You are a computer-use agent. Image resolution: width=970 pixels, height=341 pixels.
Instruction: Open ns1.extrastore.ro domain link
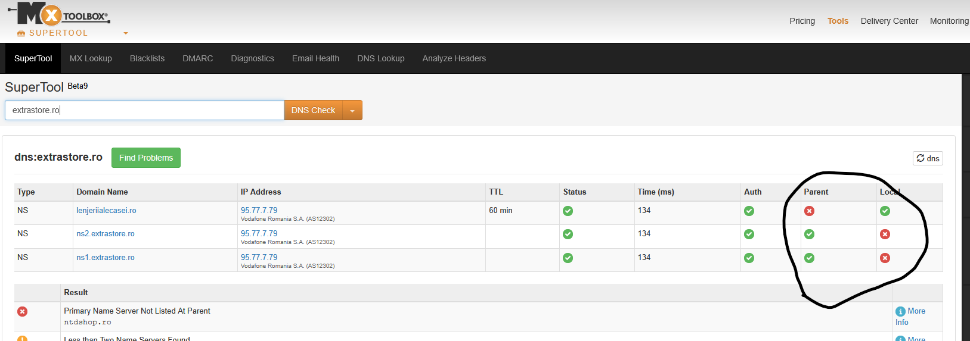(106, 258)
